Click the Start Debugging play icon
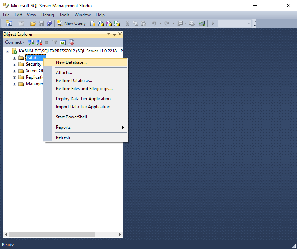297x249 pixels. [213, 23]
